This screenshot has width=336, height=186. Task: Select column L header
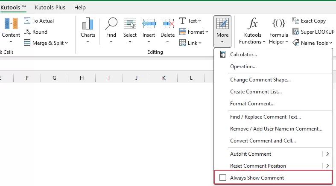pos(191,78)
